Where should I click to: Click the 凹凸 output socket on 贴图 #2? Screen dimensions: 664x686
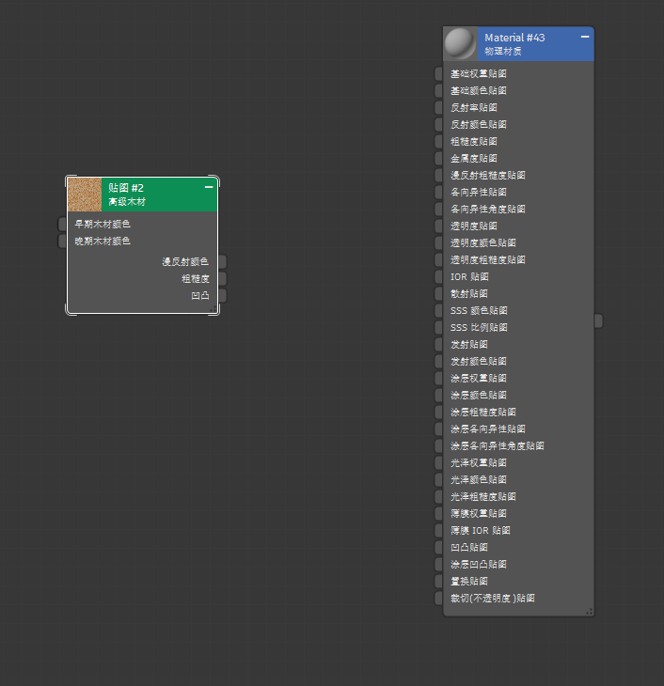coord(223,296)
